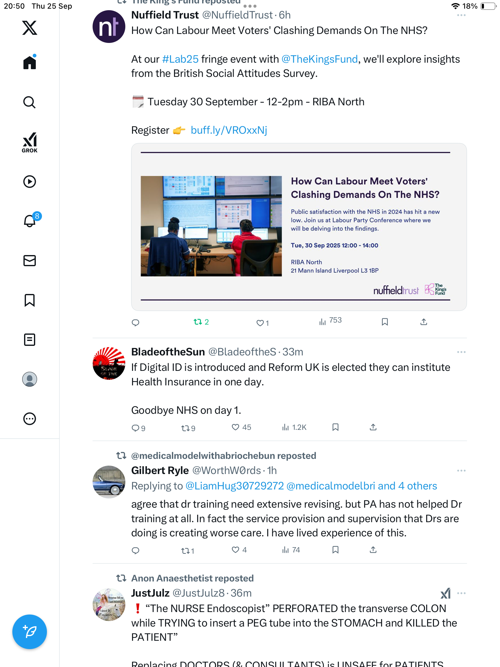Open the buff.ly/VROxxNj registration link
Image resolution: width=500 pixels, height=667 pixels.
point(229,130)
